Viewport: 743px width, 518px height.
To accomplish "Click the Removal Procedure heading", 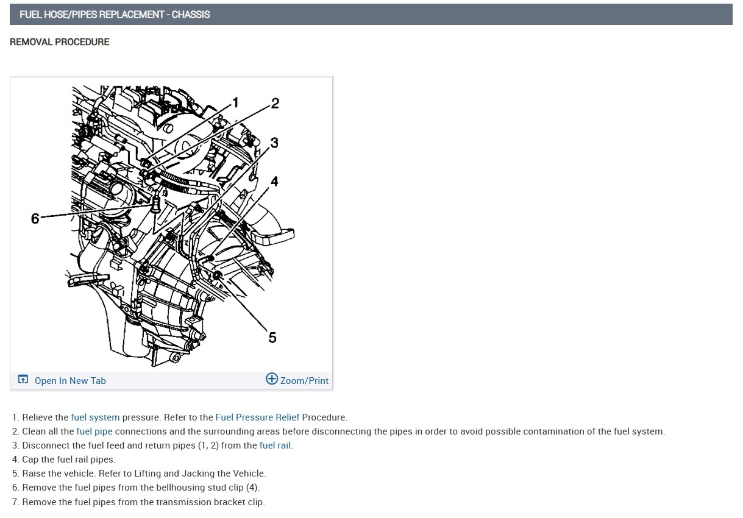I will click(x=60, y=42).
